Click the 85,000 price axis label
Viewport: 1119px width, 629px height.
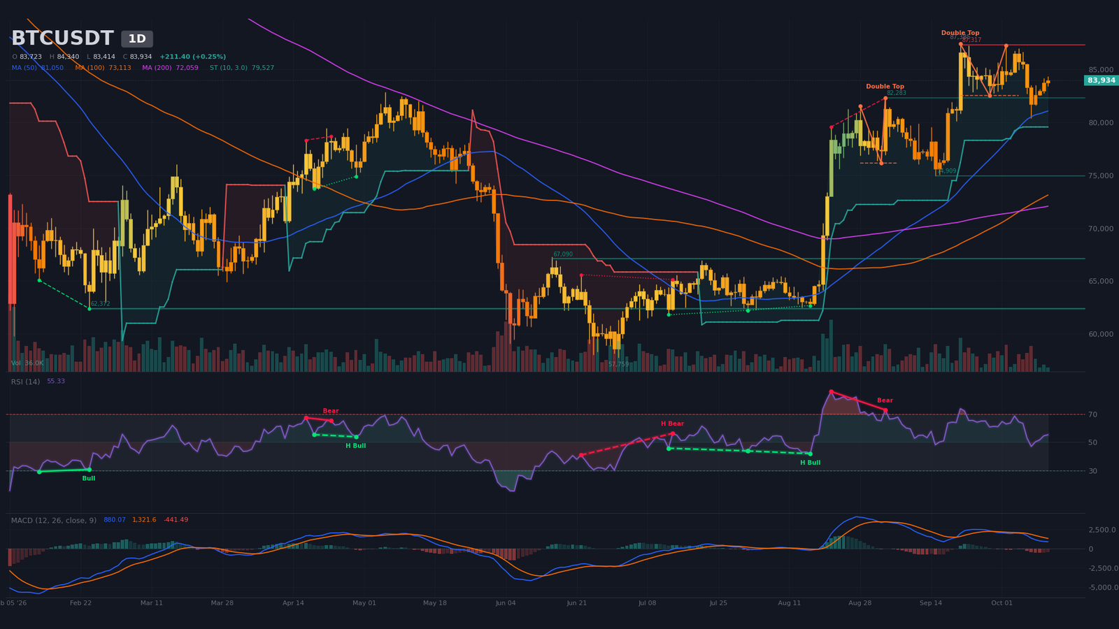[x=1101, y=70]
